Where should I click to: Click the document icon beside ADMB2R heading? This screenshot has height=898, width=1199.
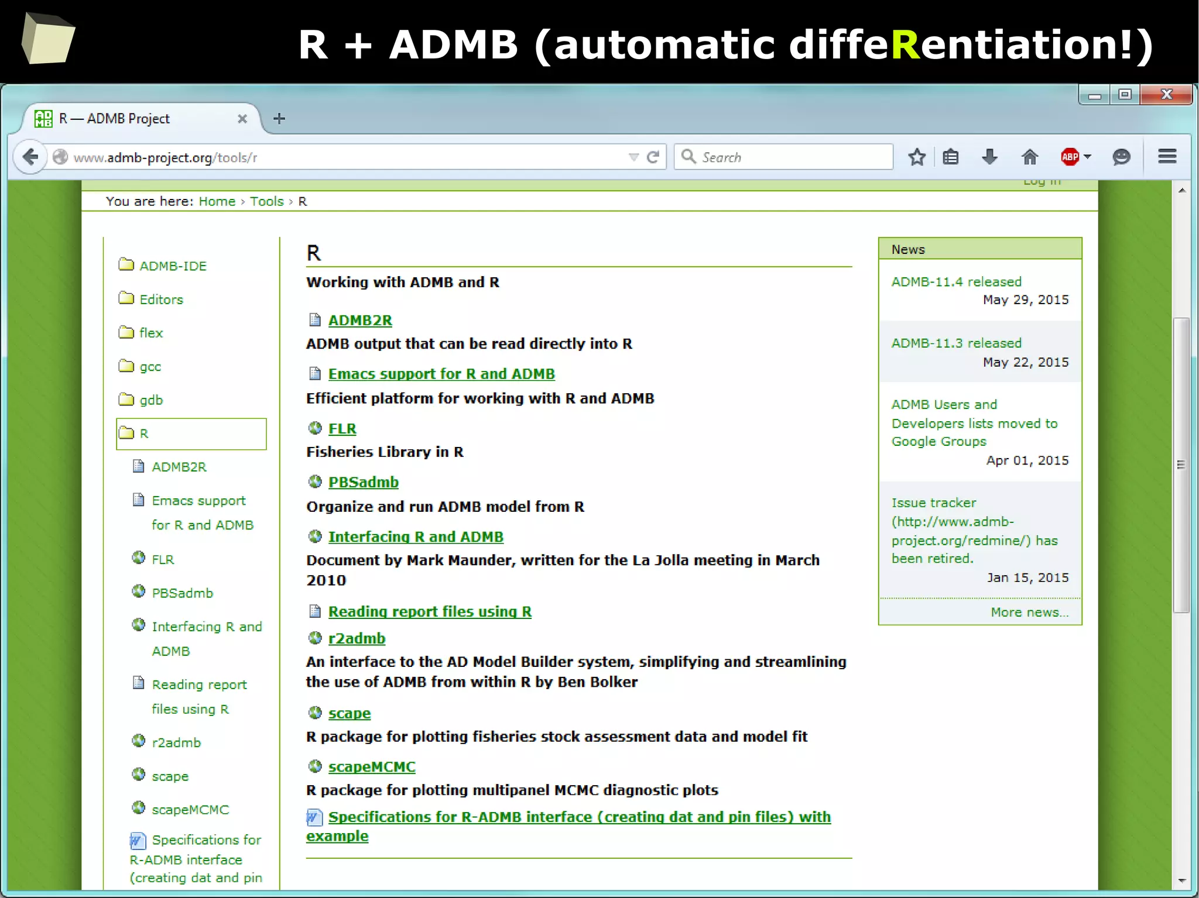click(315, 319)
